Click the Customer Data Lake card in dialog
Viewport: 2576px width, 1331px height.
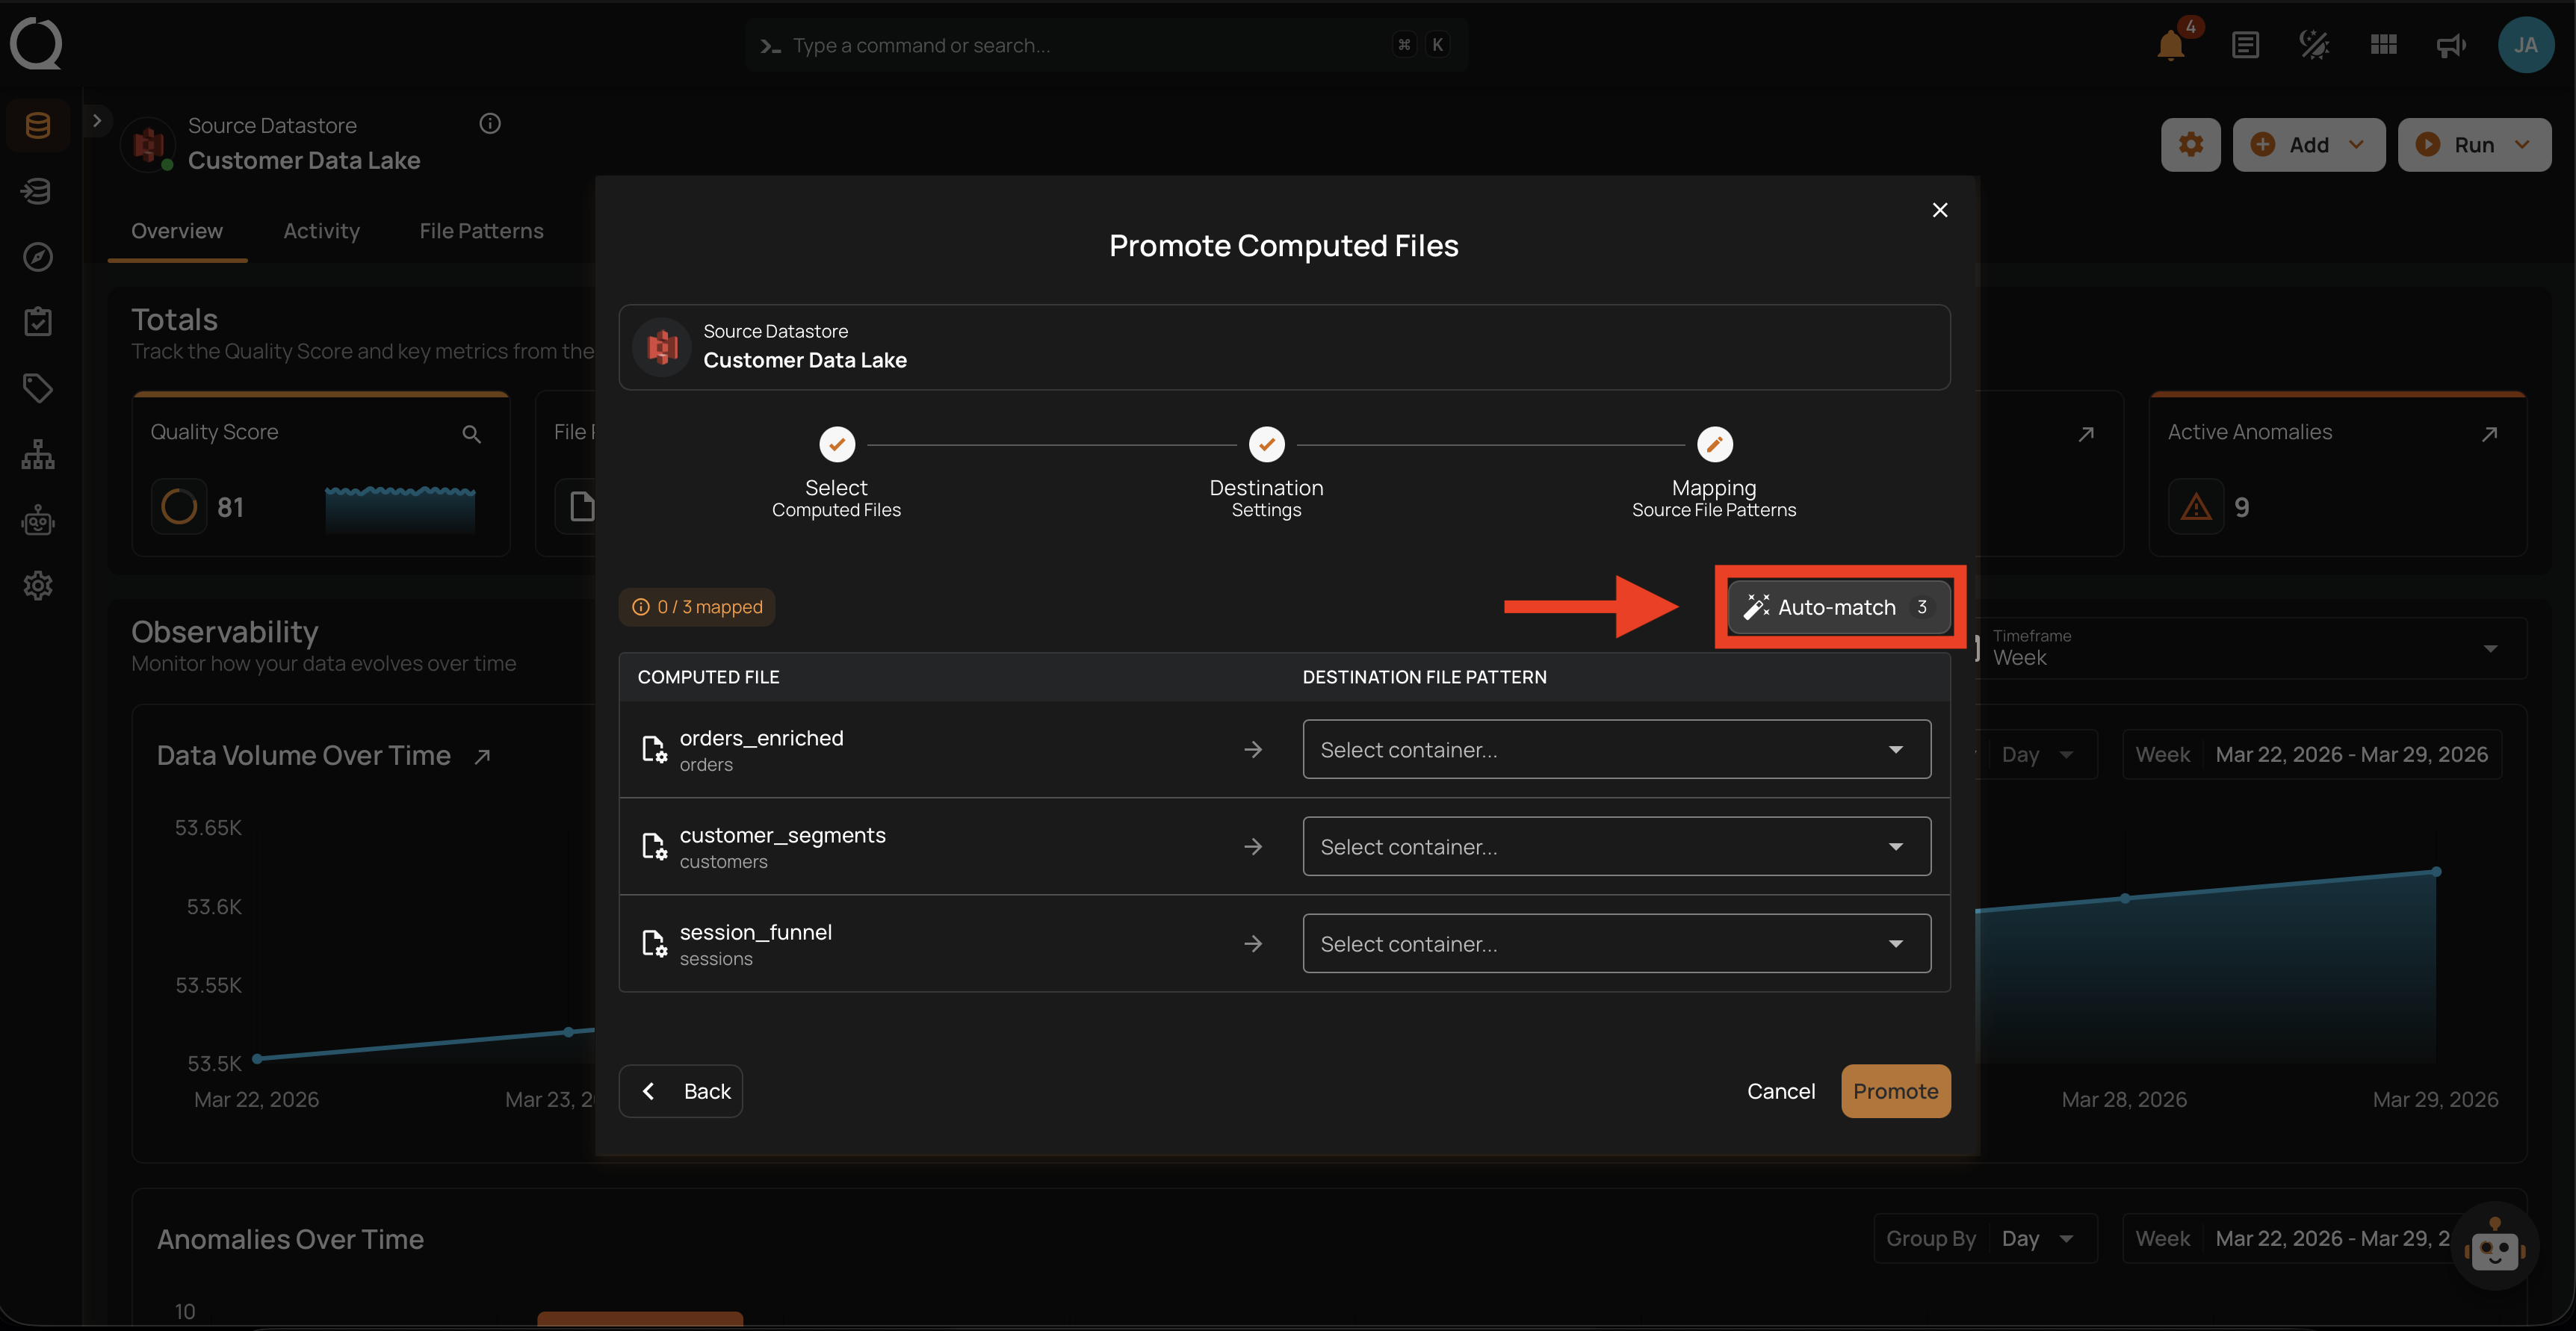point(1284,347)
